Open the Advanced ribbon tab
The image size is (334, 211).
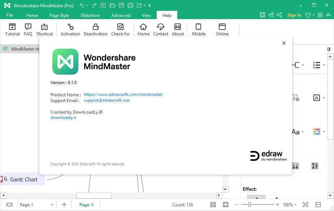click(x=121, y=15)
